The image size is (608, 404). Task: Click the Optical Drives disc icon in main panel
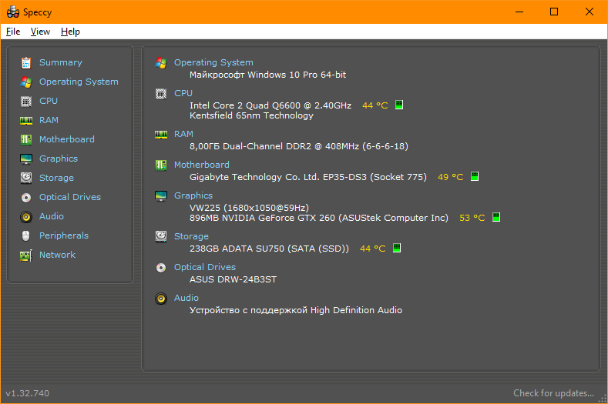pyautogui.click(x=161, y=268)
